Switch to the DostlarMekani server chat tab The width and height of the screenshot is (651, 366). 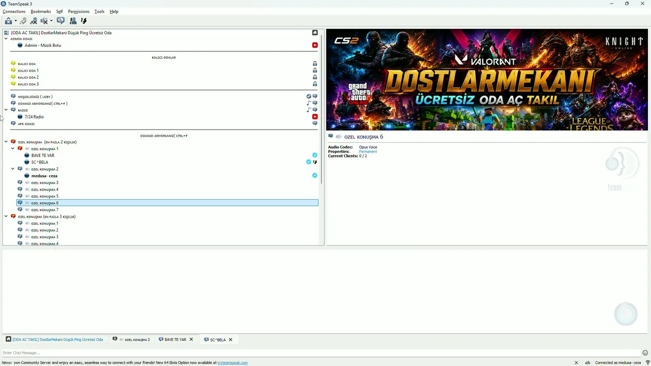tap(54, 340)
